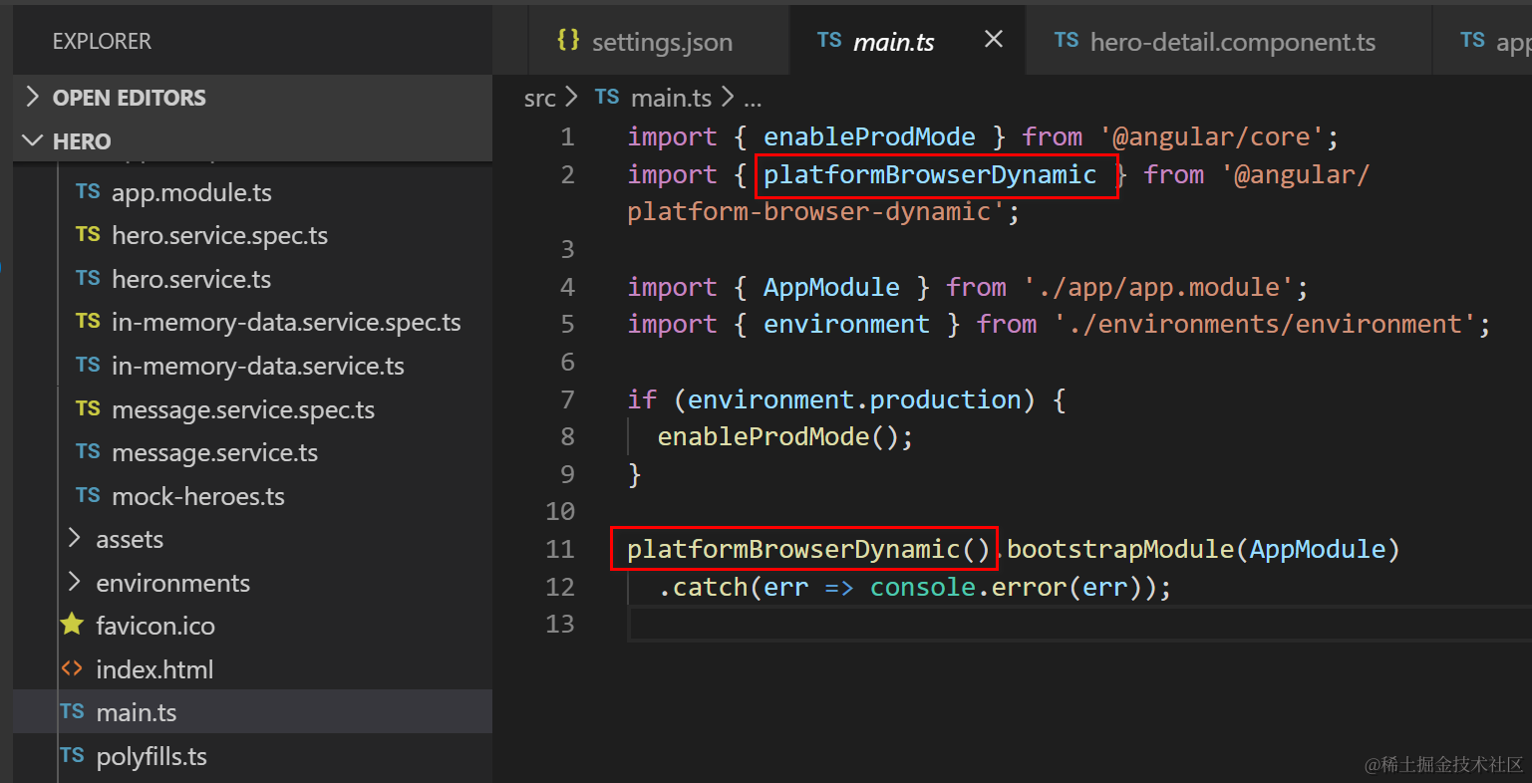This screenshot has height=783, width=1532.
Task: Click the TS icon beside app.module.ts
Action: point(88,191)
